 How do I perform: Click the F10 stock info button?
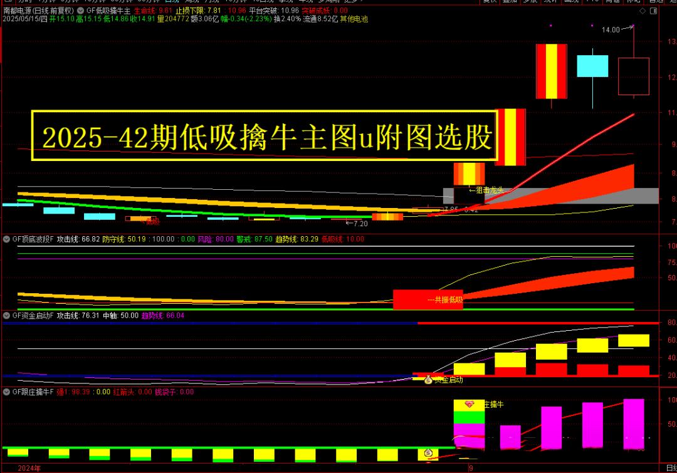pos(590,3)
